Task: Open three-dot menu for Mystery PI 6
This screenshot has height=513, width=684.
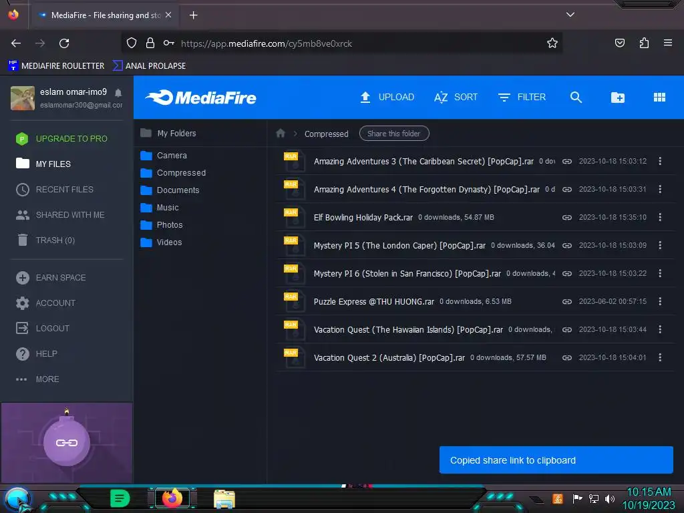Action: [x=660, y=273]
